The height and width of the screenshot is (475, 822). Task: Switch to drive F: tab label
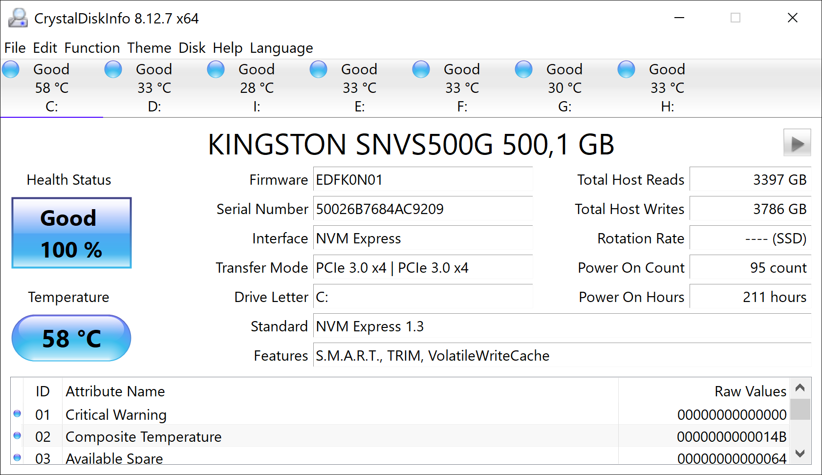(x=462, y=107)
